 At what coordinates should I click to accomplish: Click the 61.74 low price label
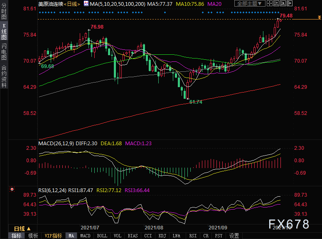coord(195,102)
